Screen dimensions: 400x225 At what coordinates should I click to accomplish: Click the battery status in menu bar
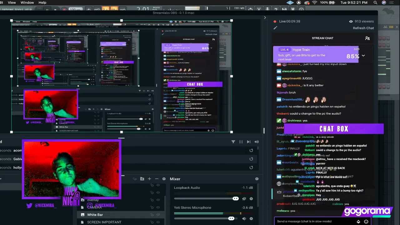(328, 2)
